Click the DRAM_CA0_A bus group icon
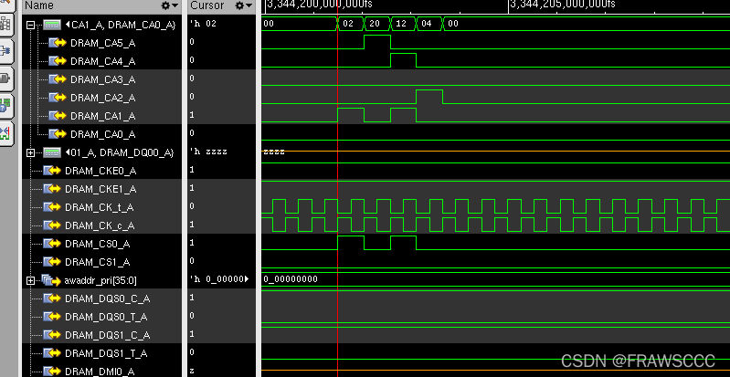Viewport: 730px width, 377px height. point(51,25)
